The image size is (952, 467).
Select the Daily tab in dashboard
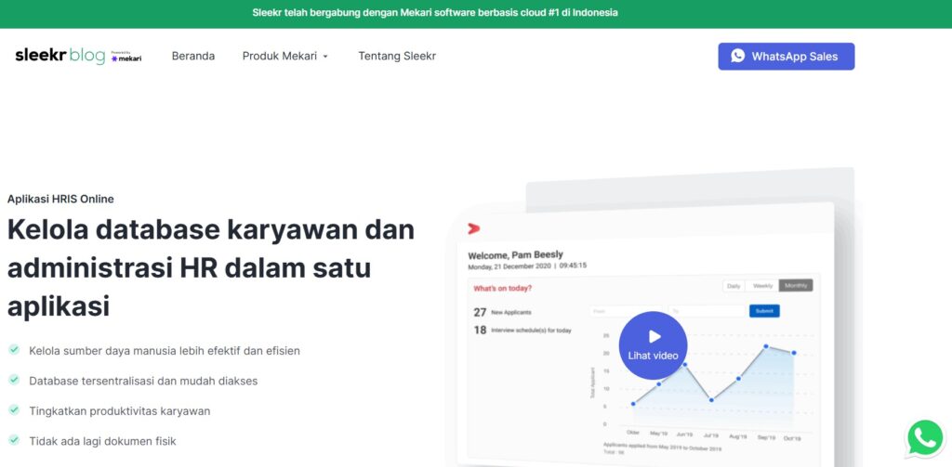point(734,286)
